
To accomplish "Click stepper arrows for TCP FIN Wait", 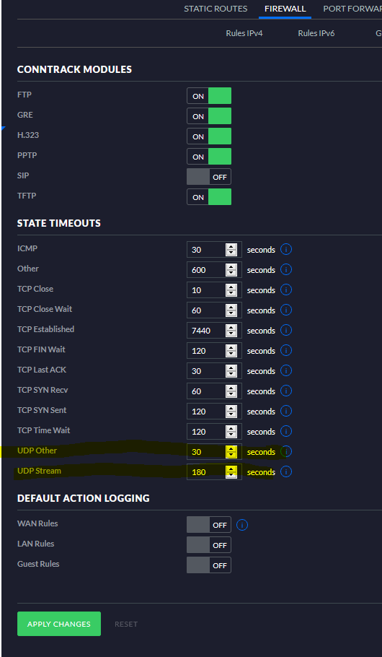I will (x=231, y=351).
